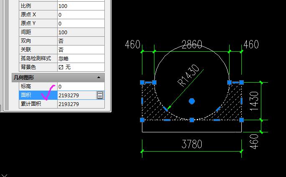
Task: Click the bottom-right corner grip of hatch
Action: point(241,120)
